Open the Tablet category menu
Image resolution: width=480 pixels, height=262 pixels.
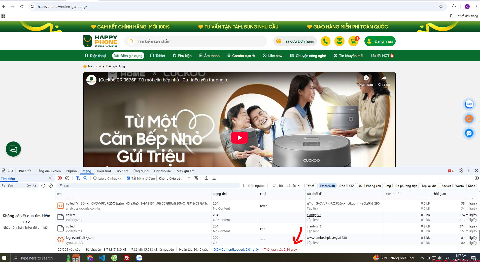click(158, 56)
